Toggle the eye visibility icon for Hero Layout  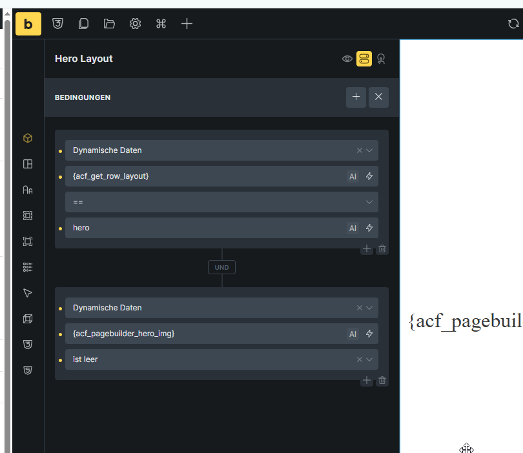pyautogui.click(x=347, y=59)
